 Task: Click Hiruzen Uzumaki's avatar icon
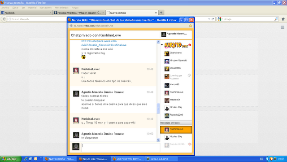[167, 61]
